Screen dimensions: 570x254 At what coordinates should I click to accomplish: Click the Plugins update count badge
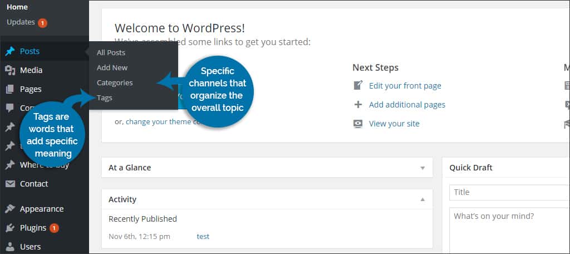click(x=54, y=228)
